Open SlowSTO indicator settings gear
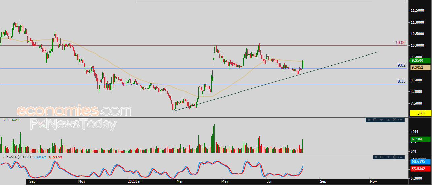 click(x=395, y=157)
